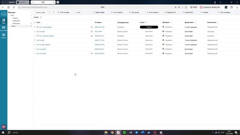
Task: Check the box for Счет за март (правки)
Action: click(x=34, y=45)
